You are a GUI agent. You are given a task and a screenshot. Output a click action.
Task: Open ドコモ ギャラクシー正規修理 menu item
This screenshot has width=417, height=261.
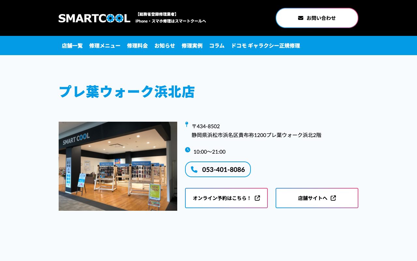click(x=266, y=46)
